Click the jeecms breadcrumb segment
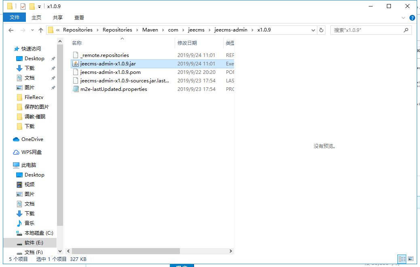 pos(196,30)
